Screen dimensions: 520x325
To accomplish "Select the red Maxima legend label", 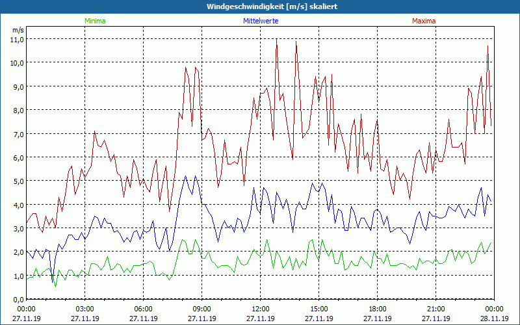I will point(423,21).
